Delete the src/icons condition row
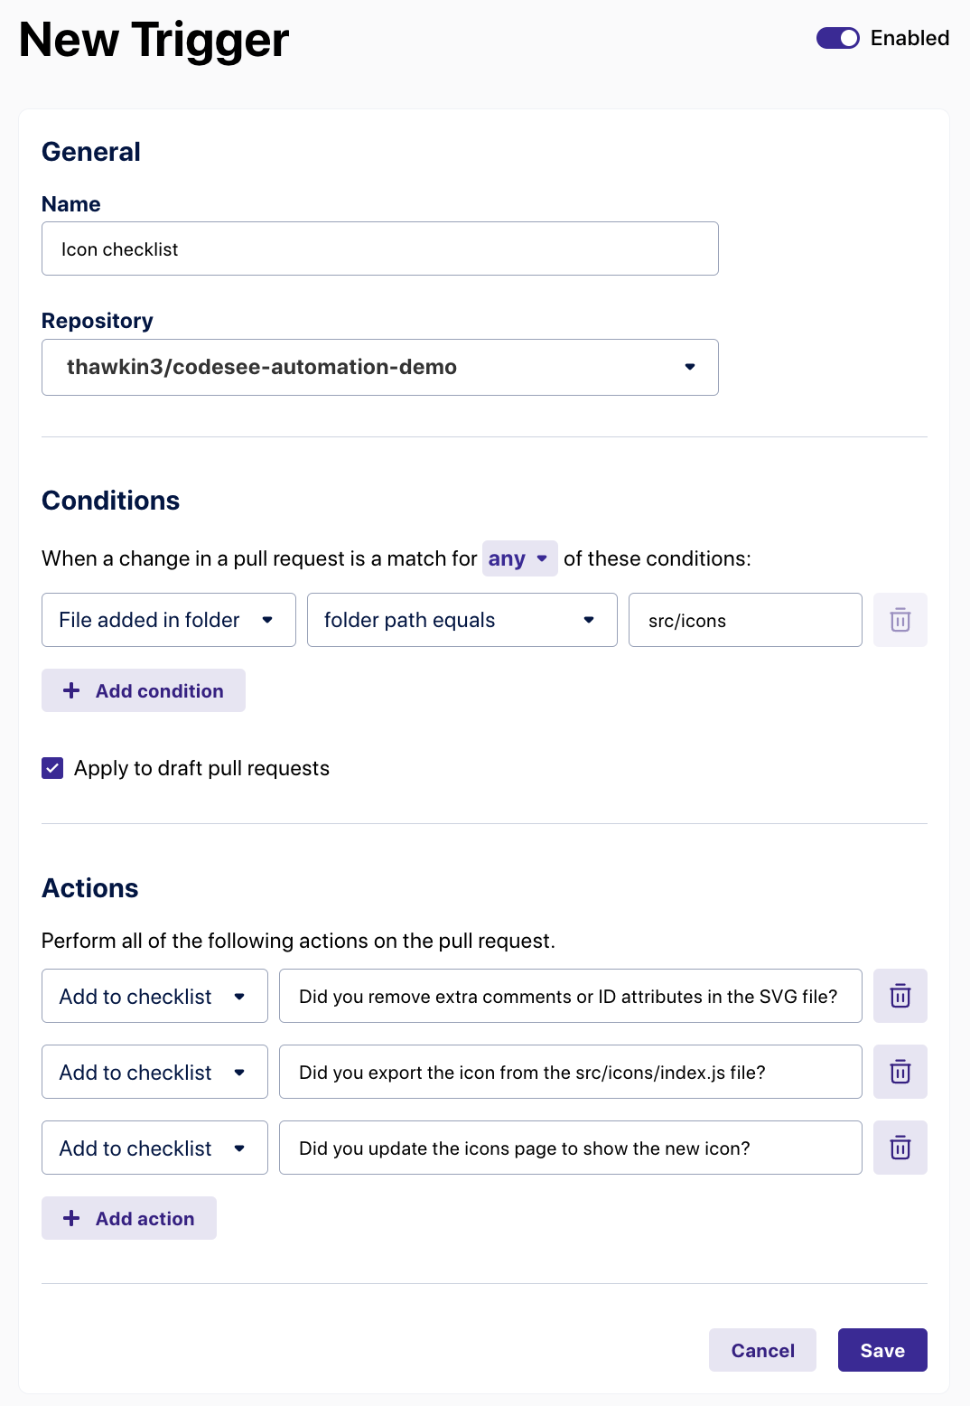 coord(900,620)
